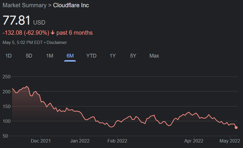
Task: Click the latest price endpoint dot
Action: pos(236,127)
